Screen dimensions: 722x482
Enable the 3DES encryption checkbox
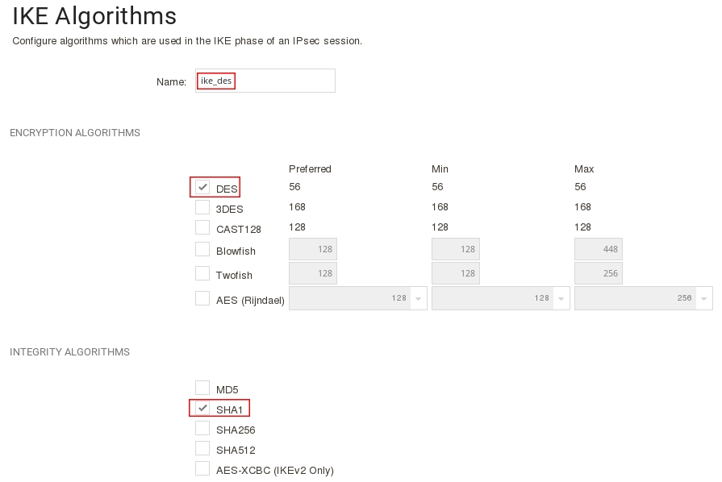(x=202, y=207)
